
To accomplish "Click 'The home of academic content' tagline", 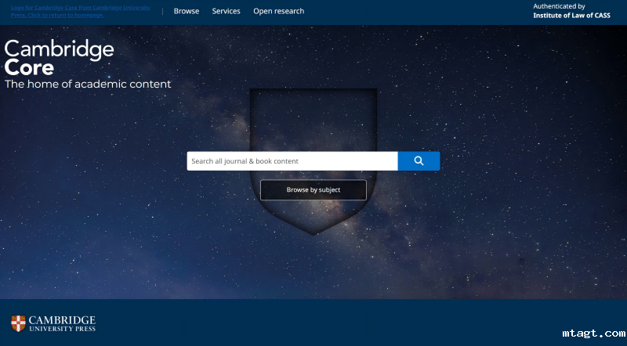I will (88, 84).
